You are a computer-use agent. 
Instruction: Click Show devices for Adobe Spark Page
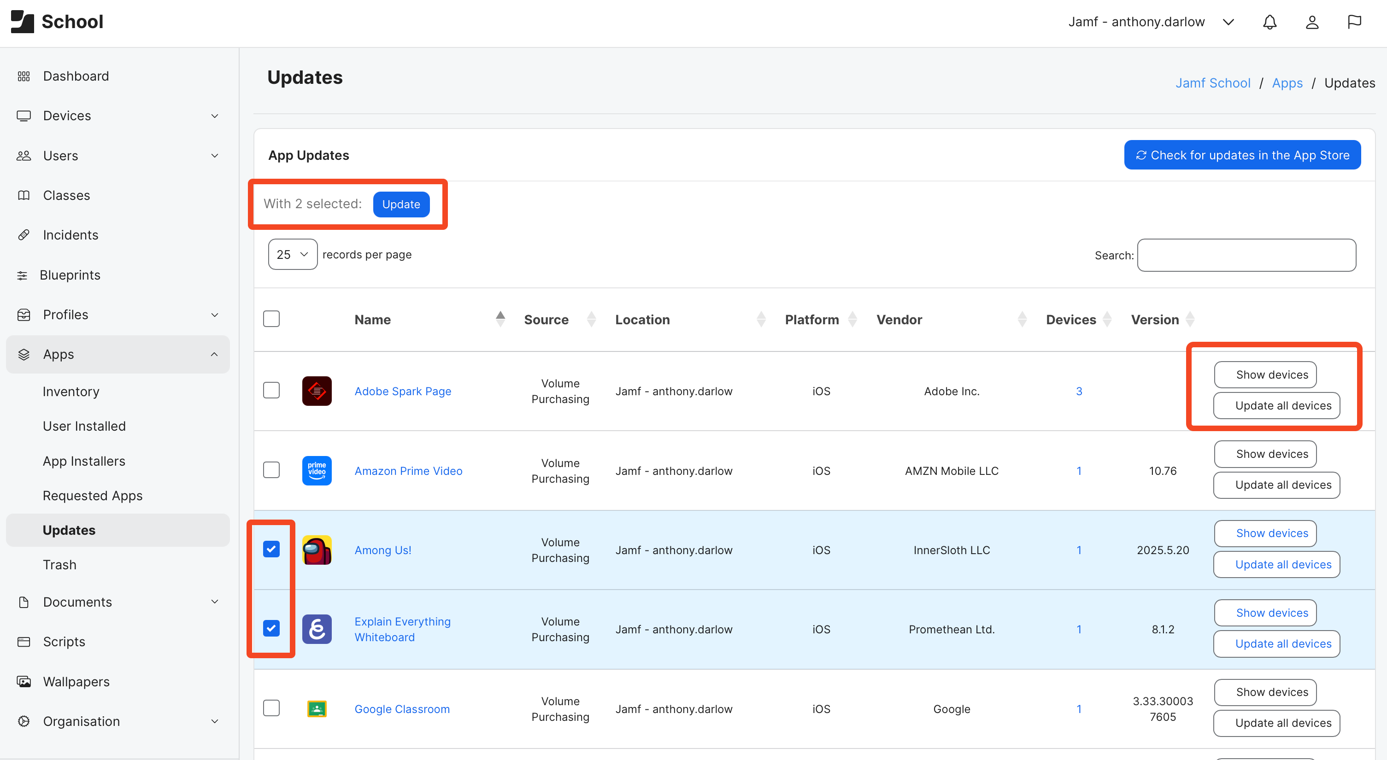point(1265,374)
